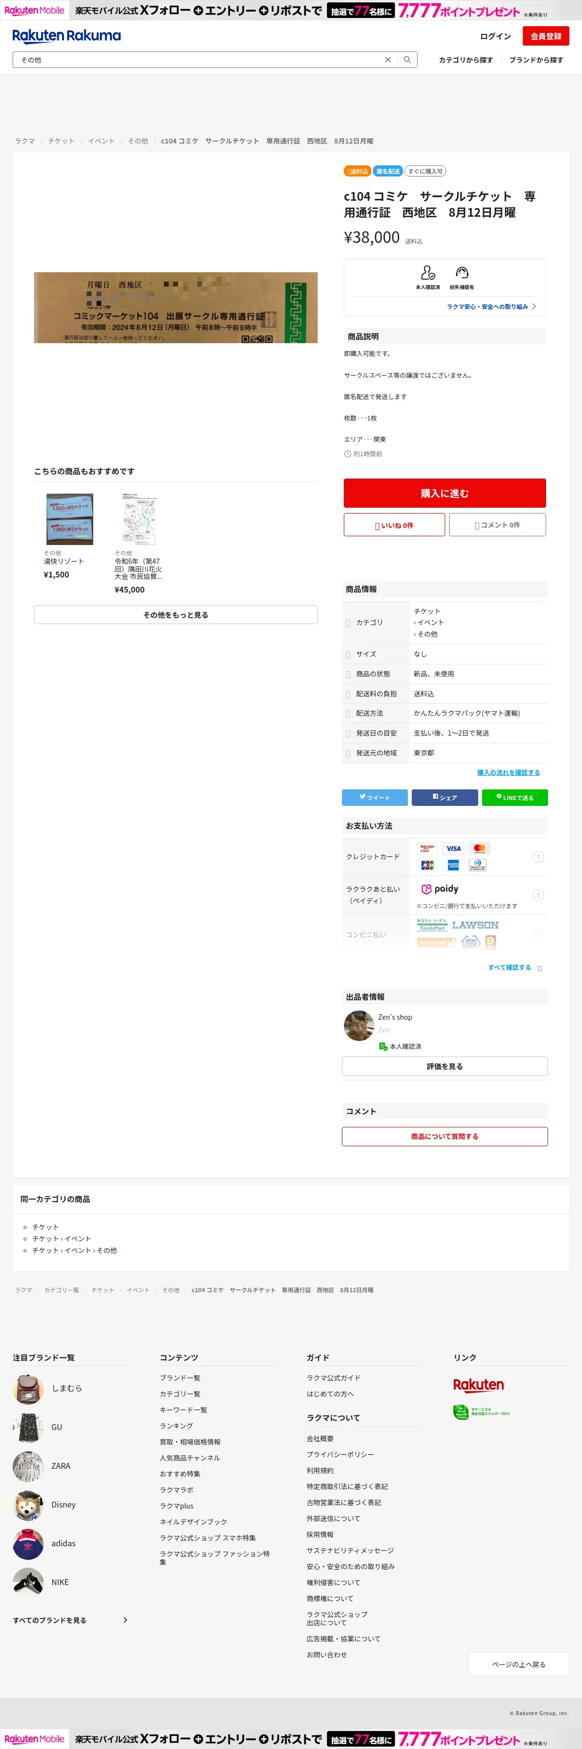582x1749 pixels.
Task: Click the magnifier search icon
Action: coord(407,60)
